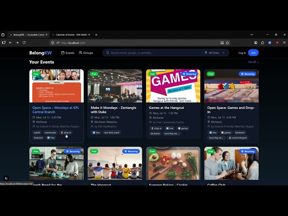Click the featured tag chip
The height and width of the screenshot is (216, 288).
coord(38,138)
